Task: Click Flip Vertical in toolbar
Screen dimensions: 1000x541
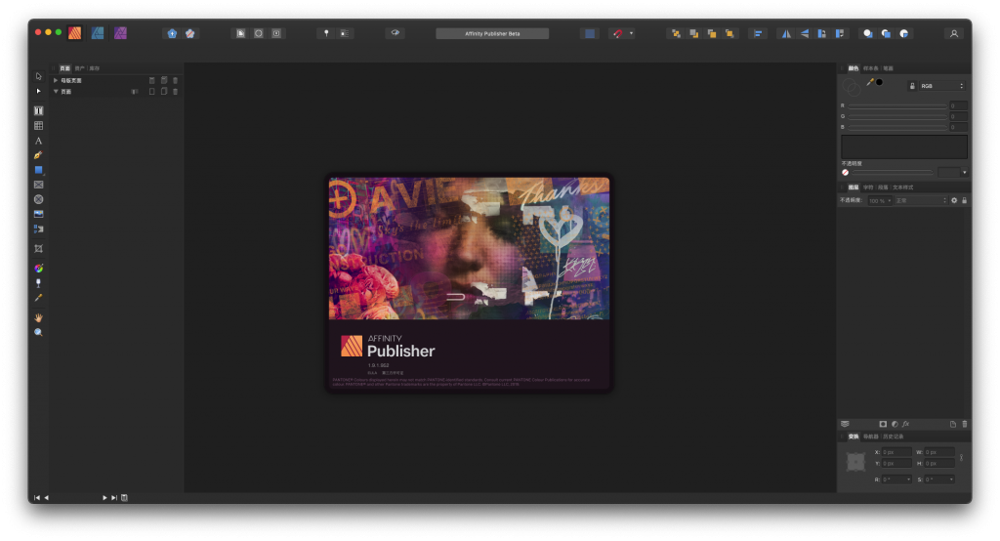Action: (805, 34)
